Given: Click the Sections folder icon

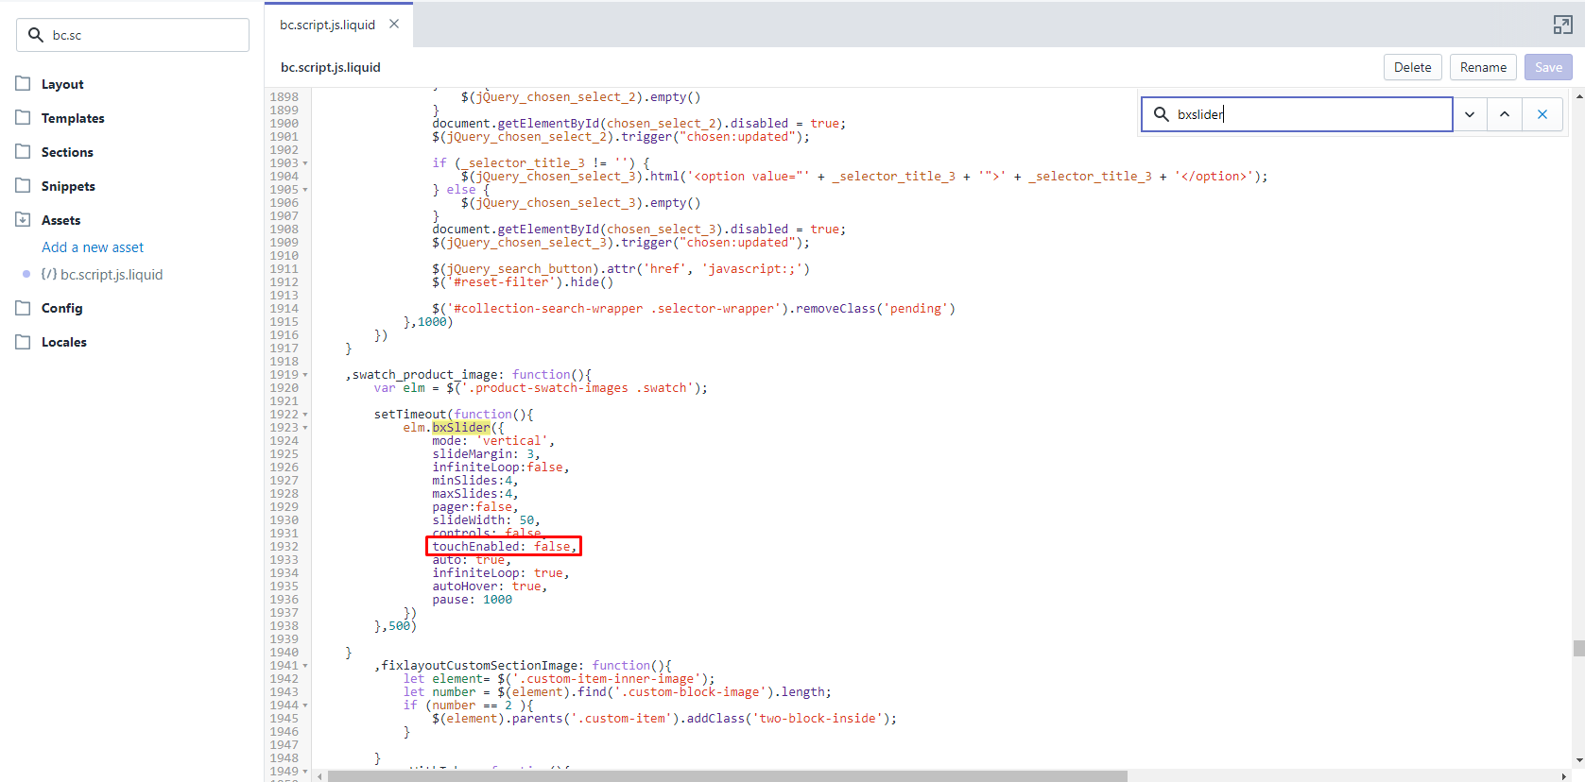Looking at the screenshot, I should click(23, 151).
